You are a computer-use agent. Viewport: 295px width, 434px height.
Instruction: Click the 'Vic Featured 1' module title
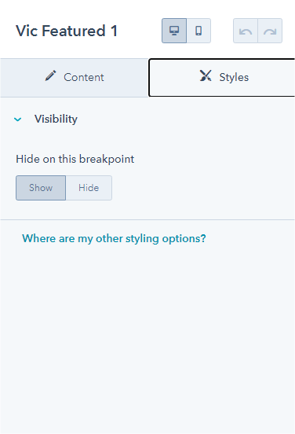67,31
